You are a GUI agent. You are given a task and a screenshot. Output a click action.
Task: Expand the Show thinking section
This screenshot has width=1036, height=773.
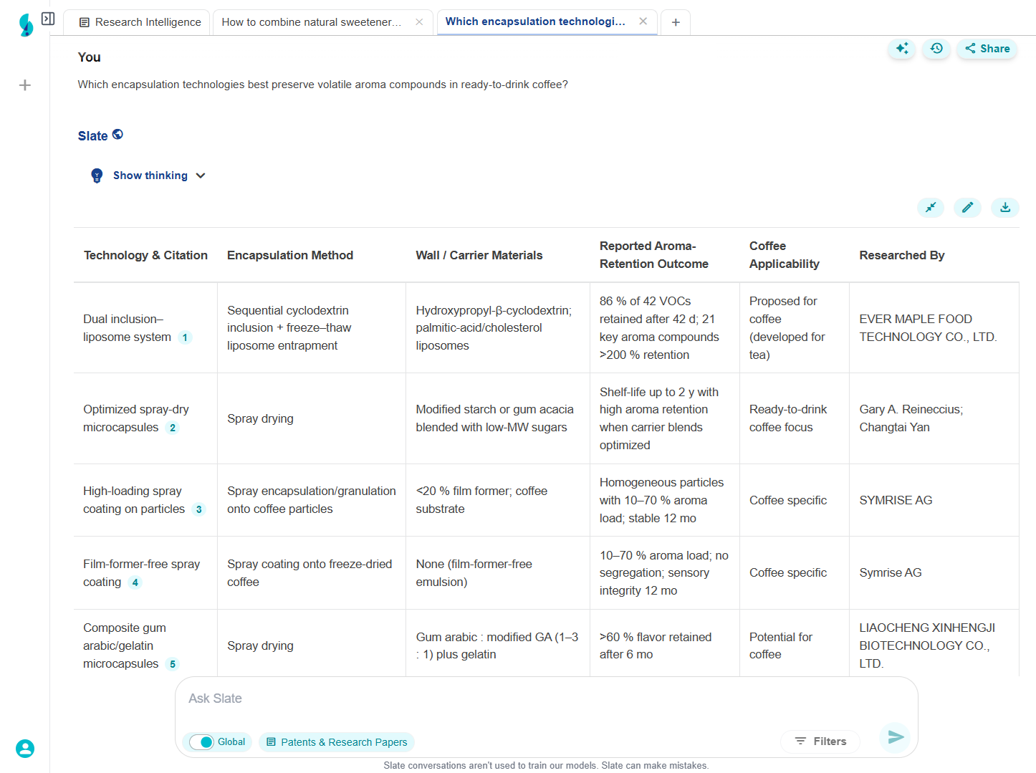(150, 176)
